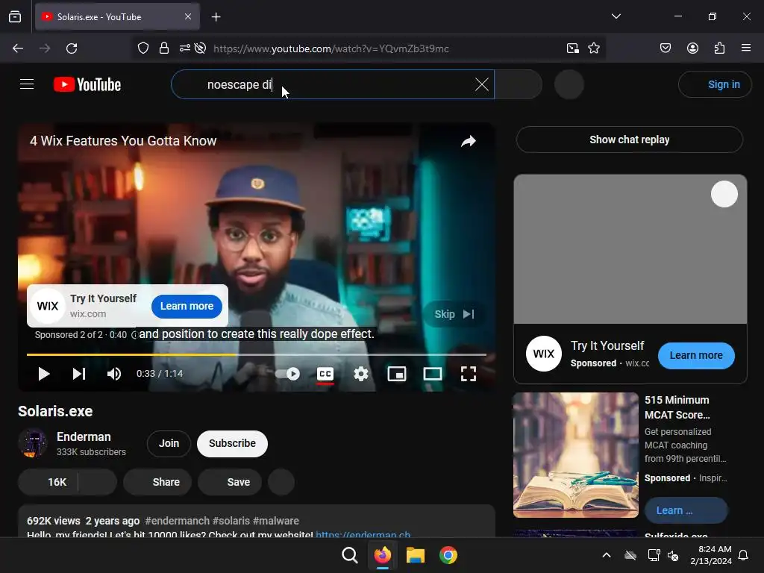Screen dimensions: 764x573
Task: Bookmark this page with the star
Action: [x=593, y=48]
